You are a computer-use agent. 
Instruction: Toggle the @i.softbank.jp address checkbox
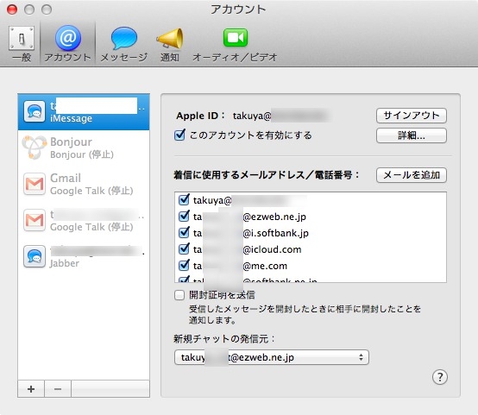point(184,233)
